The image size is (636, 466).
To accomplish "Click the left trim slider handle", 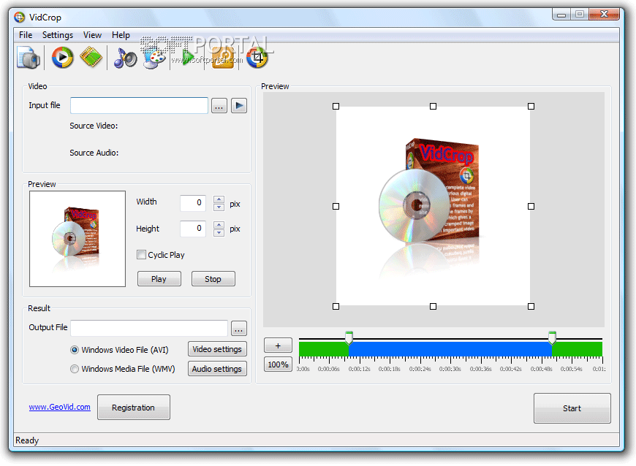I will [349, 338].
